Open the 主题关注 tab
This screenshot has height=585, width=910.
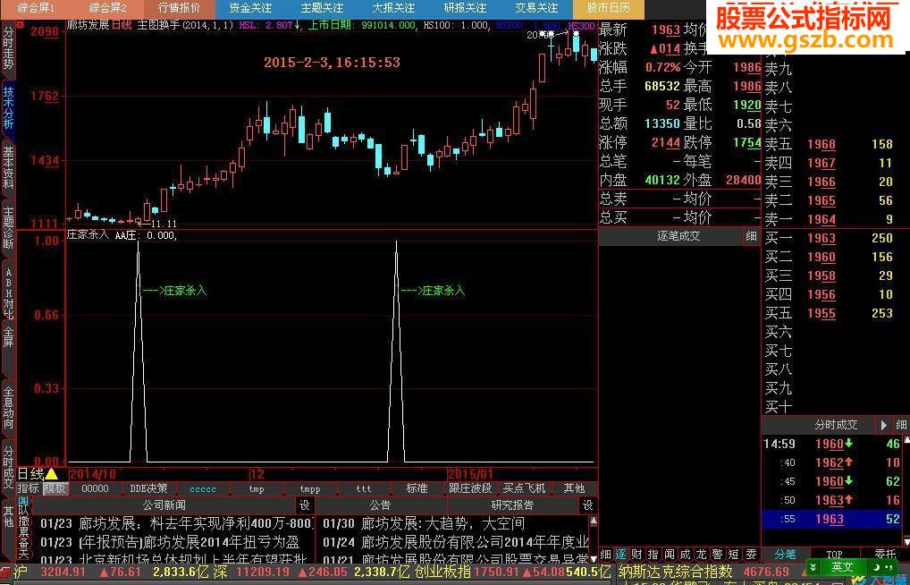point(322,8)
